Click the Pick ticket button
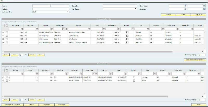The height and width of the screenshot is (107, 208). click(62, 105)
